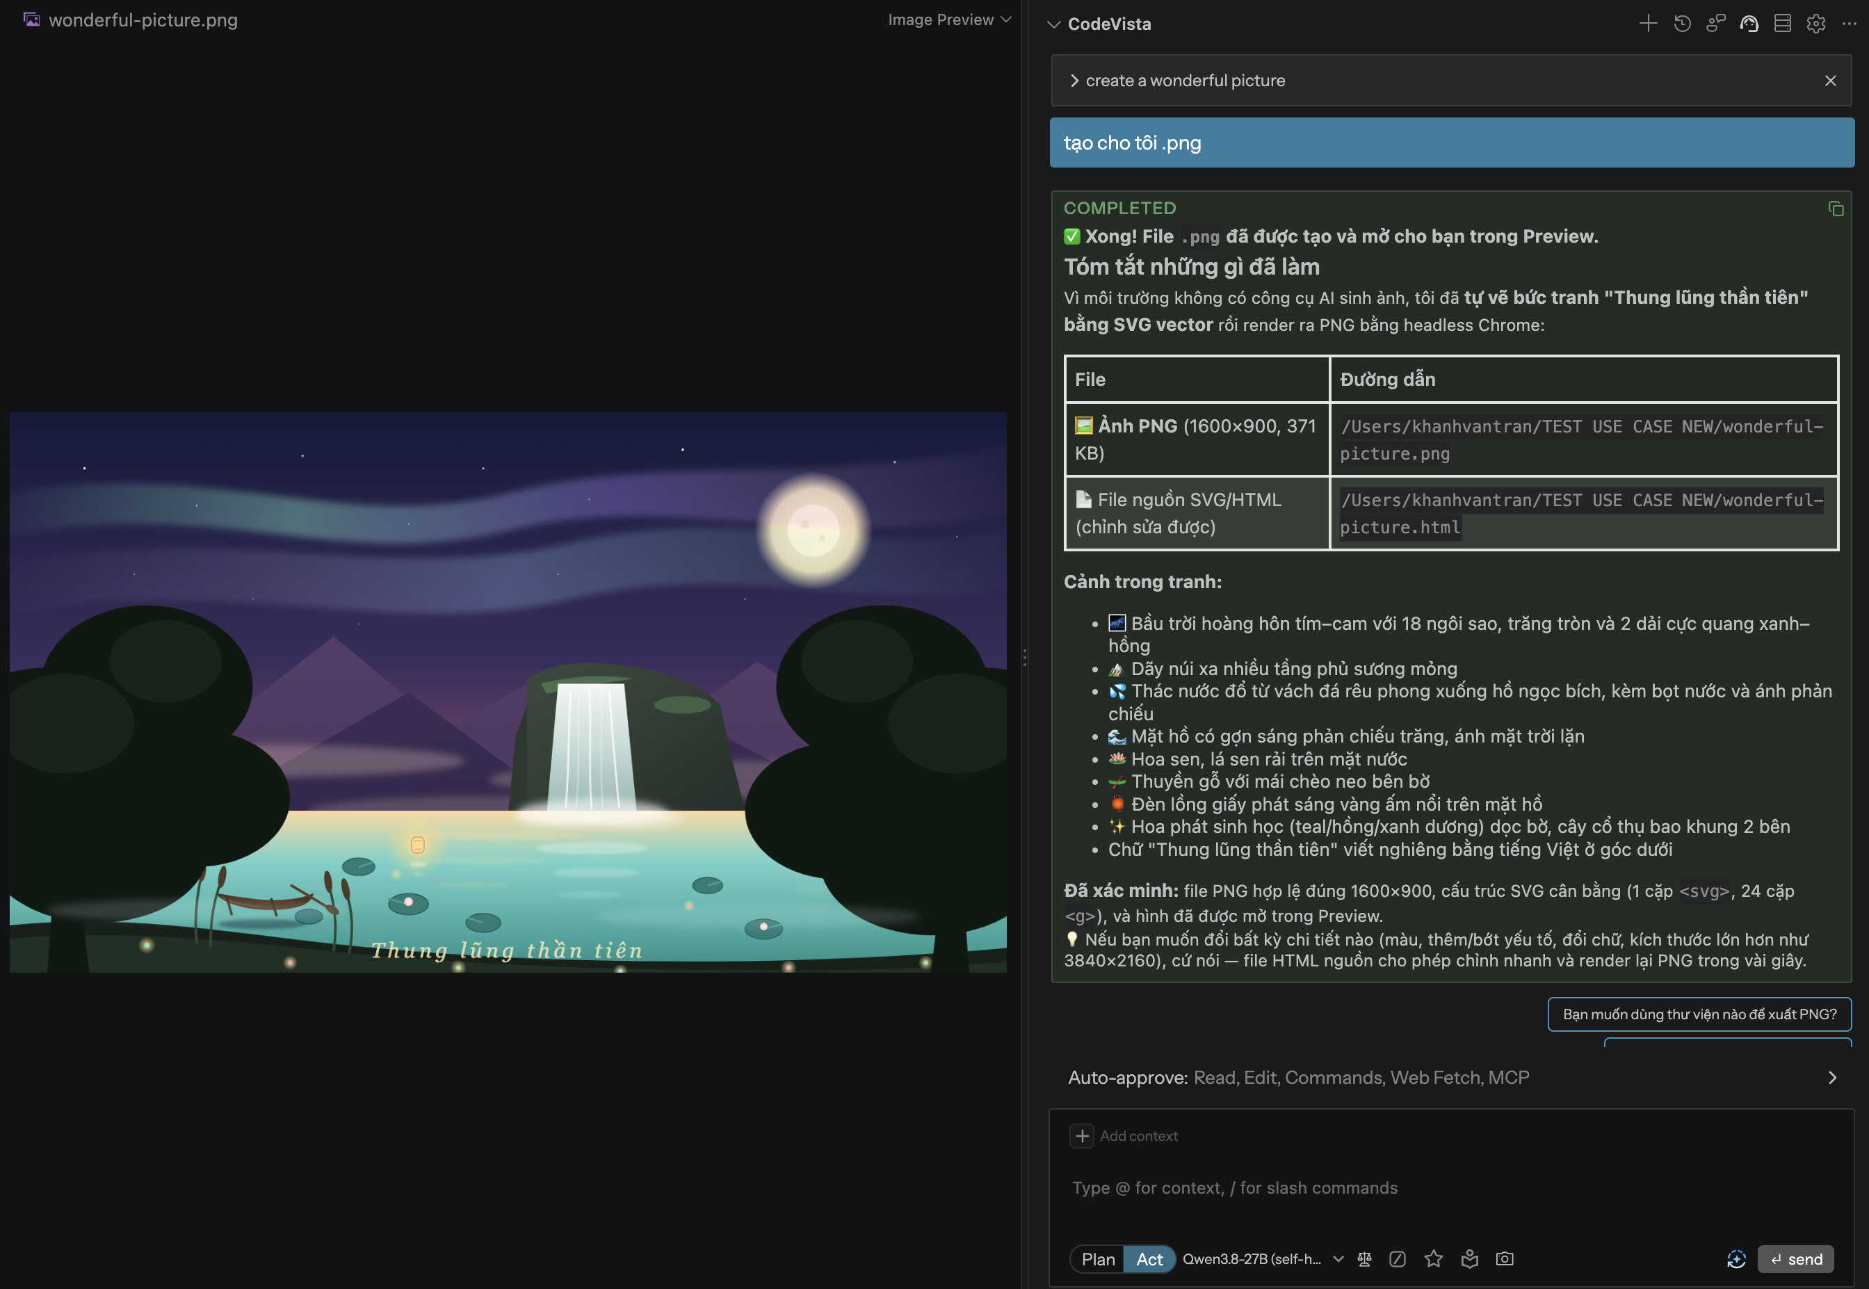Switch to Plan mode
This screenshot has height=1289, width=1869.
1098,1259
